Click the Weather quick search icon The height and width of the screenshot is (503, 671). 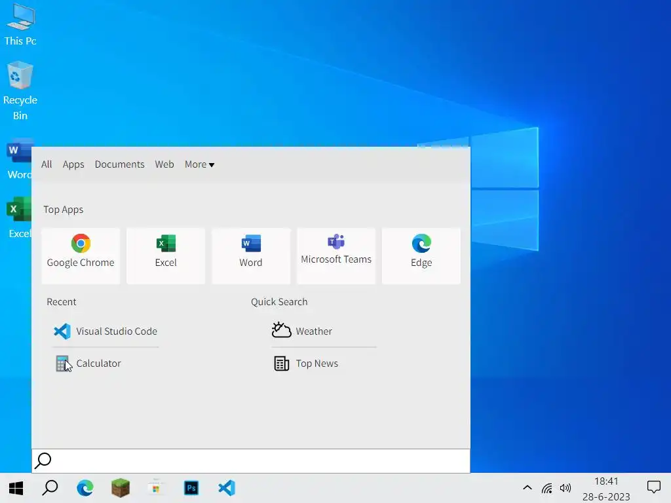coord(281,330)
